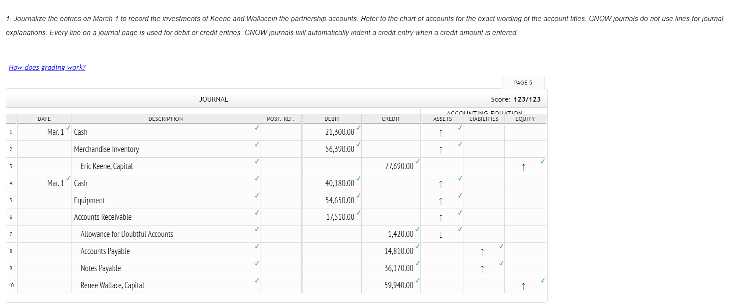Click the 56,390.00 debit amount
Viewport: 733px width, 303px height.
click(340, 149)
